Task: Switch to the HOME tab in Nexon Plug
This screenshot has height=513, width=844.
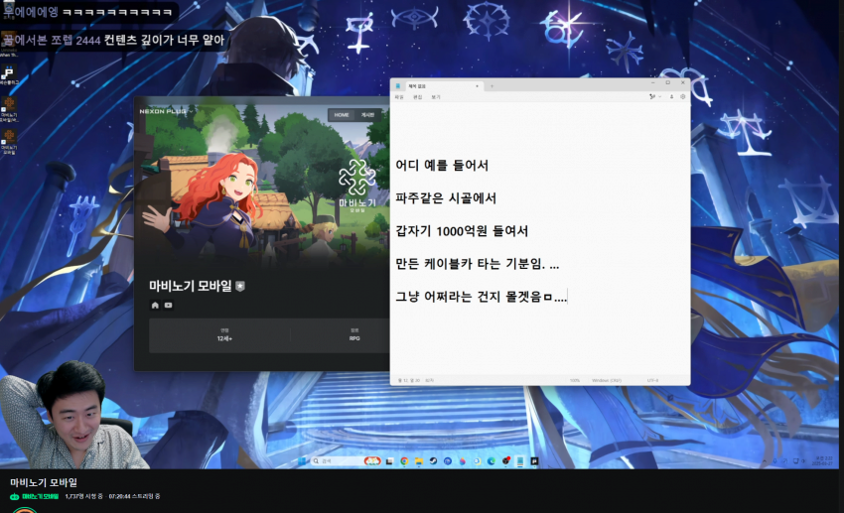Action: 342,115
